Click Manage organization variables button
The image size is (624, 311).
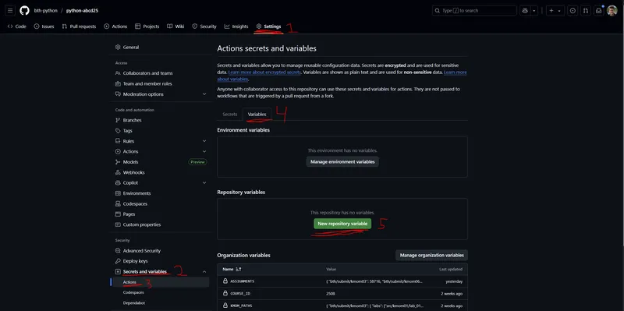[432, 255]
